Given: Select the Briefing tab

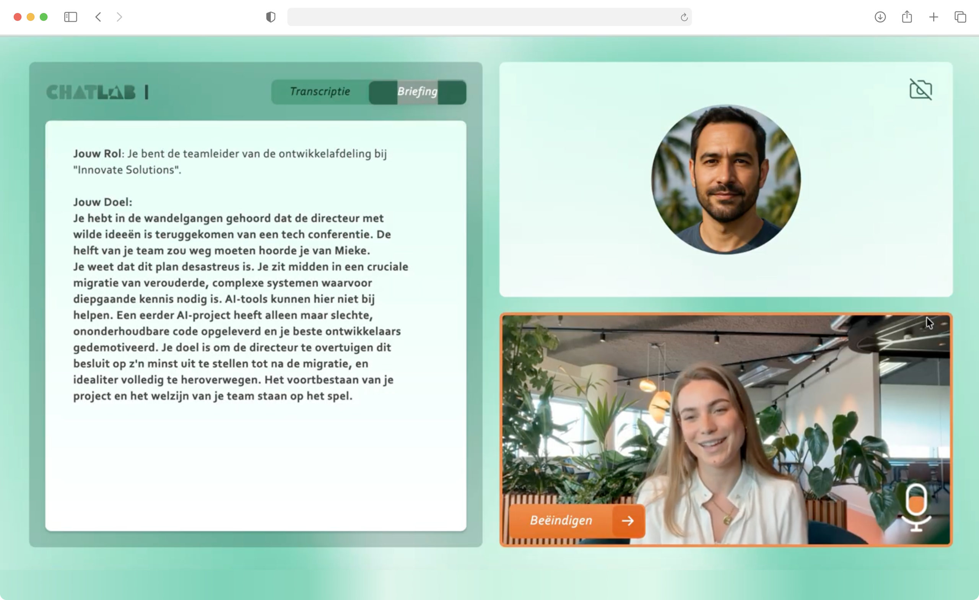Looking at the screenshot, I should click(x=417, y=92).
